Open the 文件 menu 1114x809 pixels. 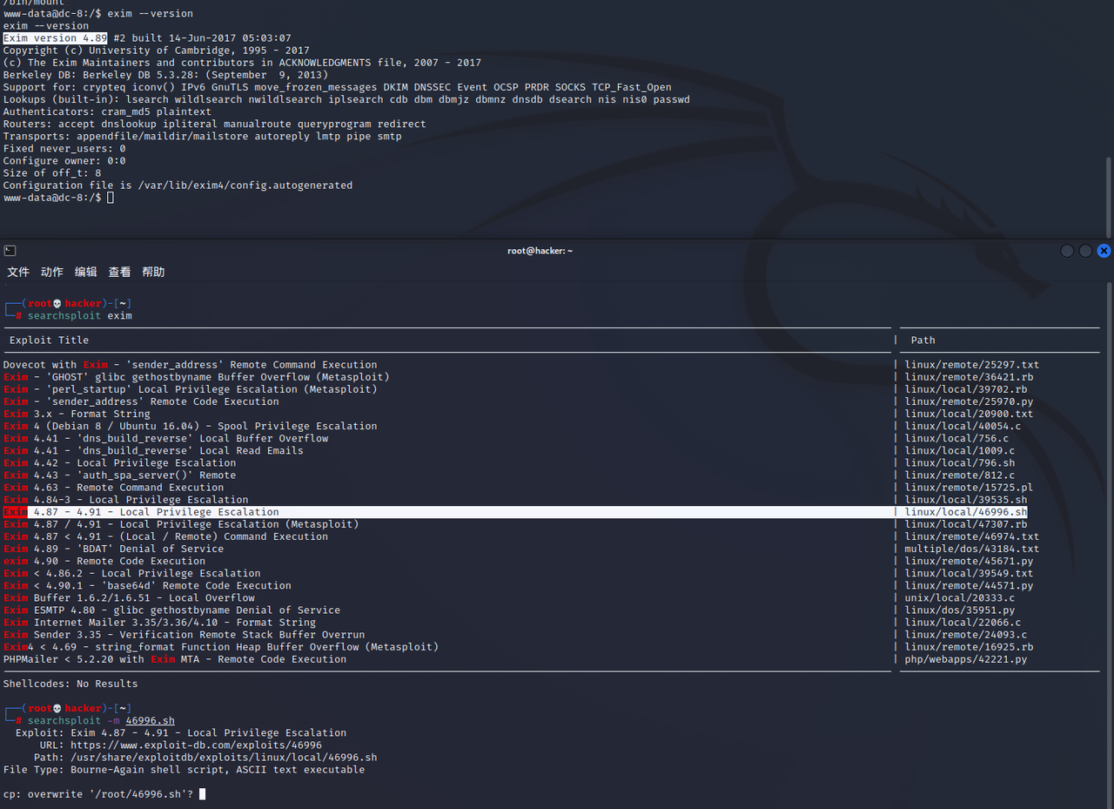point(18,272)
